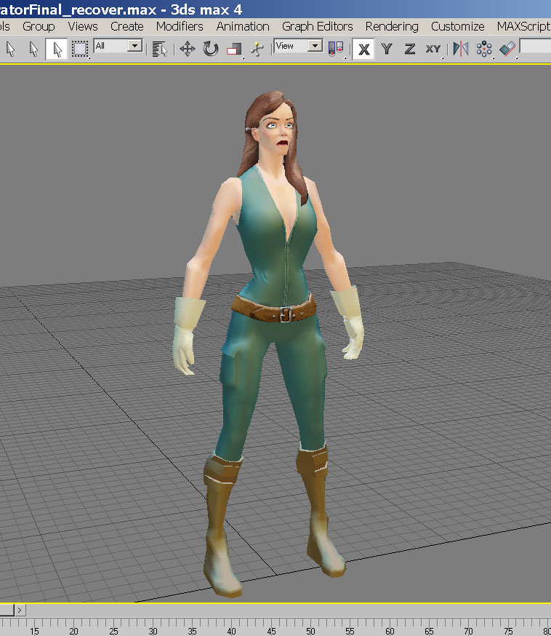Viewport: 551px width, 636px height.
Task: Pick the Select and Manipulate tool
Action: [x=256, y=49]
